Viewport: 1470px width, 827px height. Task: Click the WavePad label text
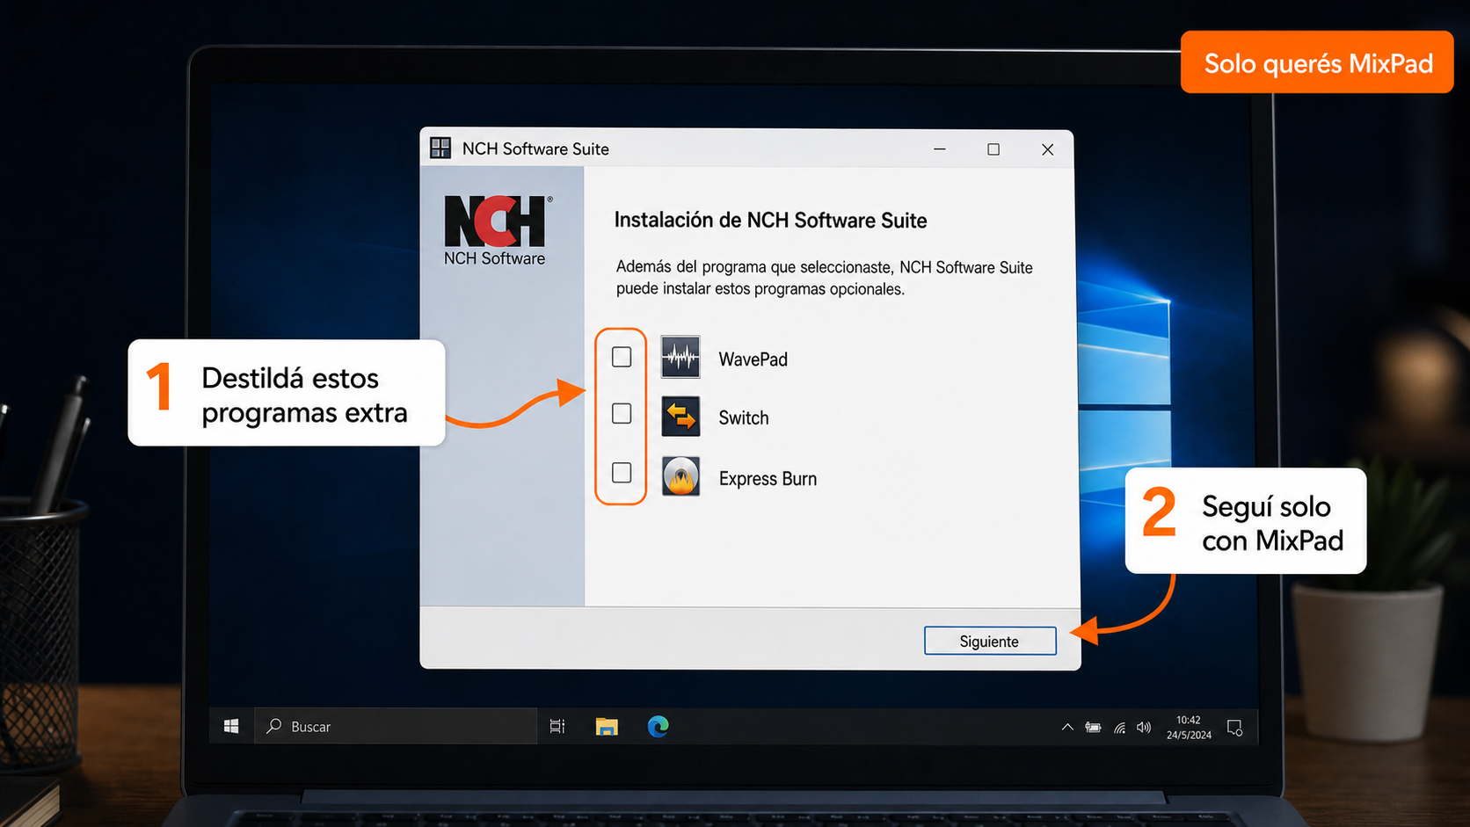(x=753, y=359)
